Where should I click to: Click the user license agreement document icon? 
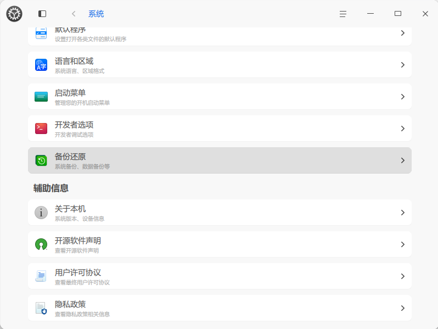[x=41, y=276]
